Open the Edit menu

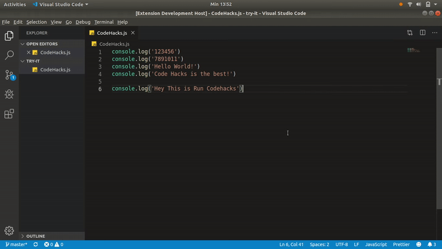pyautogui.click(x=18, y=22)
